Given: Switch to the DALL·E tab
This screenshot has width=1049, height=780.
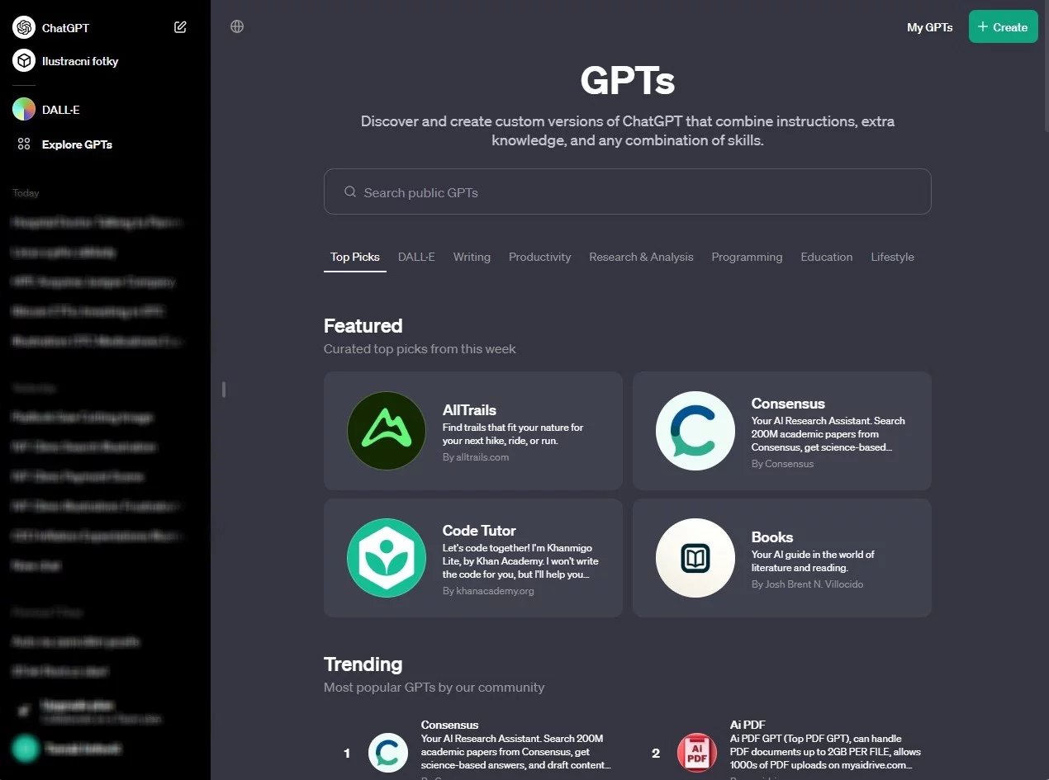Looking at the screenshot, I should 416,257.
